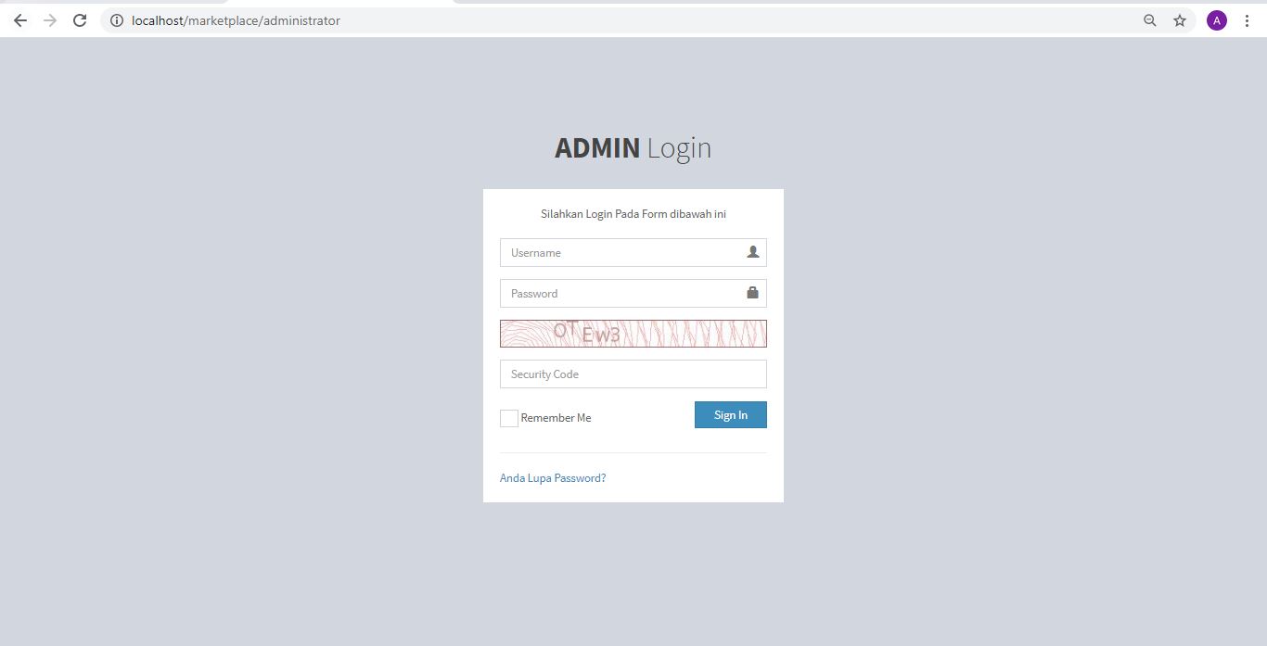Click the zoom magnifier icon in the address bar
Image resolution: width=1267 pixels, height=646 pixels.
tap(1149, 19)
